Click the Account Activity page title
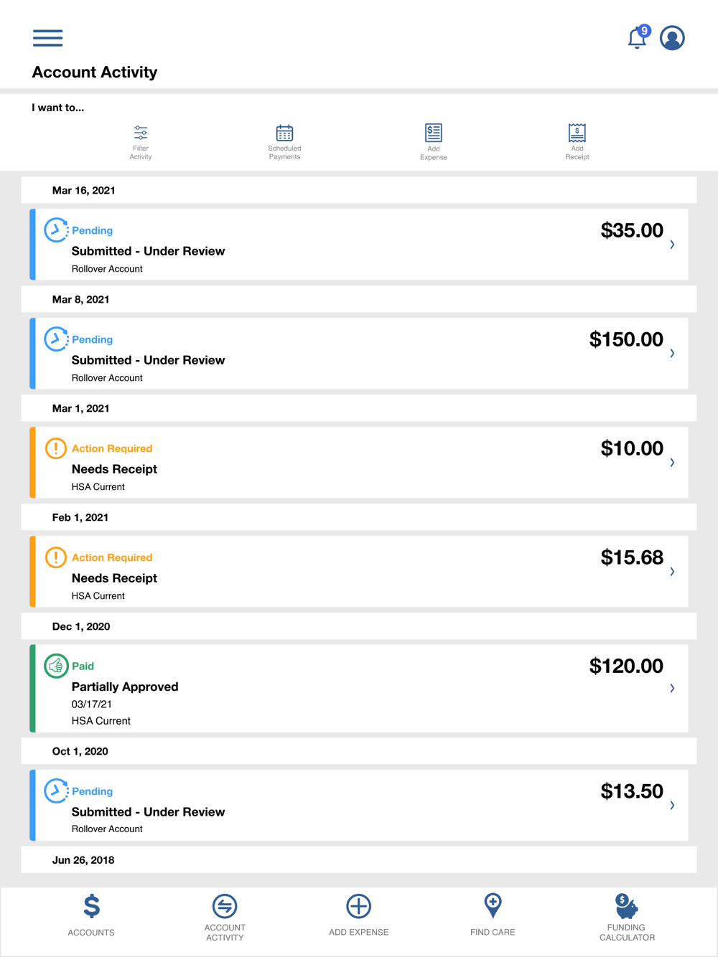The width and height of the screenshot is (718, 957). pos(95,72)
